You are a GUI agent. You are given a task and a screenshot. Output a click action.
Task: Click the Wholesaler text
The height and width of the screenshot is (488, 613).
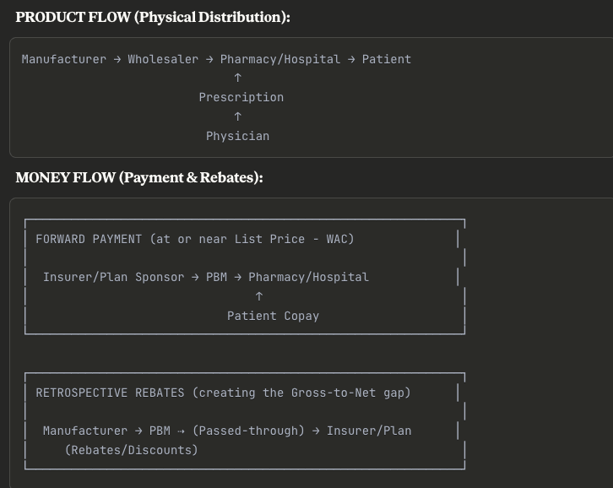[163, 59]
